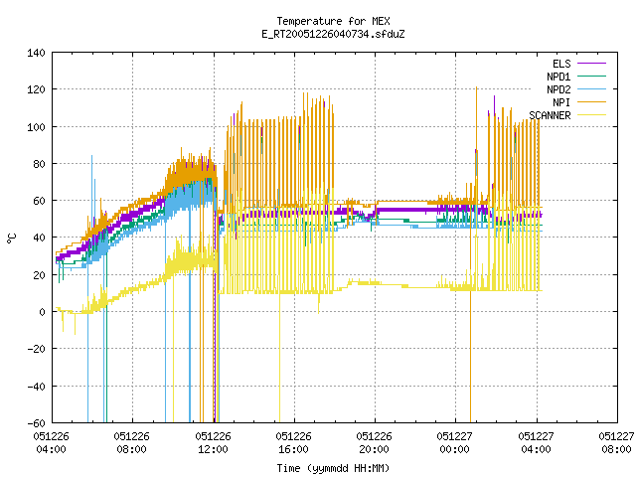Select the filename E_RT20051226040734.sfduZ subtitle
Image resolution: width=636 pixels, height=477 pixels.
(x=333, y=34)
